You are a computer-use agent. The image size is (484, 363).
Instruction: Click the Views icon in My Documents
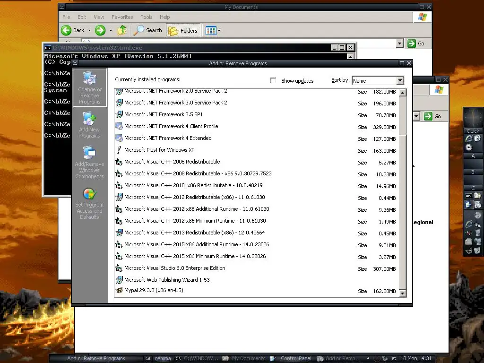211,30
